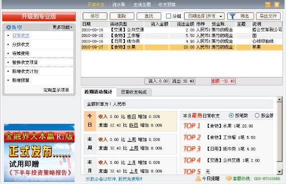Sort by the 日期 column header
The width and height of the screenshot is (286, 184).
95,24
